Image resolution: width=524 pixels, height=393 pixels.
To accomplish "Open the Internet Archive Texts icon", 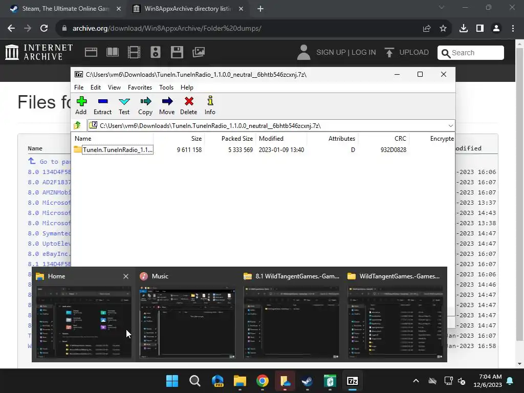I will point(113,52).
